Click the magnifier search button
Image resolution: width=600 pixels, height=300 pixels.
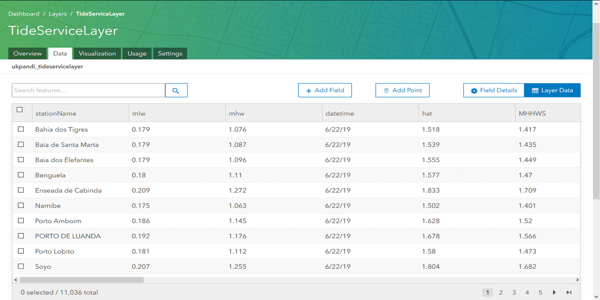coord(176,90)
